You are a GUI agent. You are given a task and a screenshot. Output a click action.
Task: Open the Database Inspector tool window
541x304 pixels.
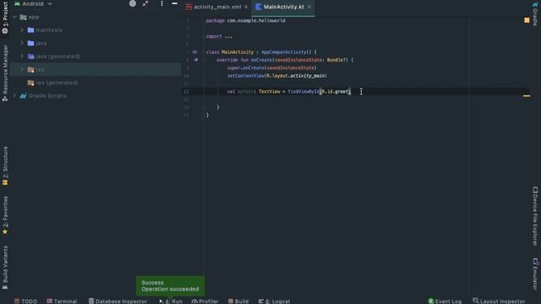click(117, 301)
